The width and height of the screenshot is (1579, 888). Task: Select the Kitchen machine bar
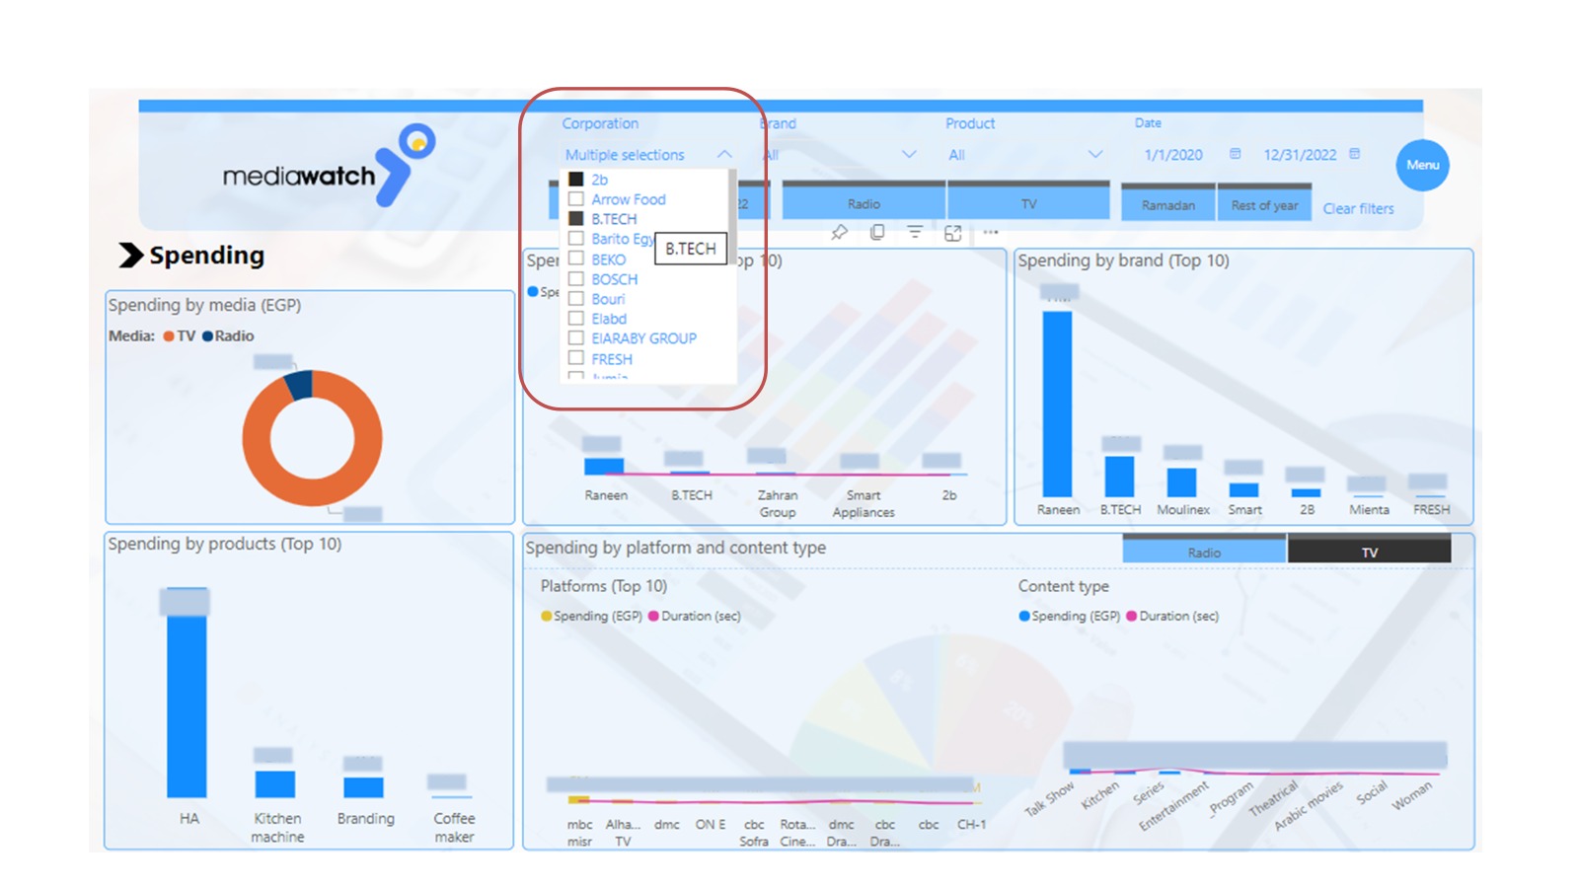pyautogui.click(x=274, y=783)
